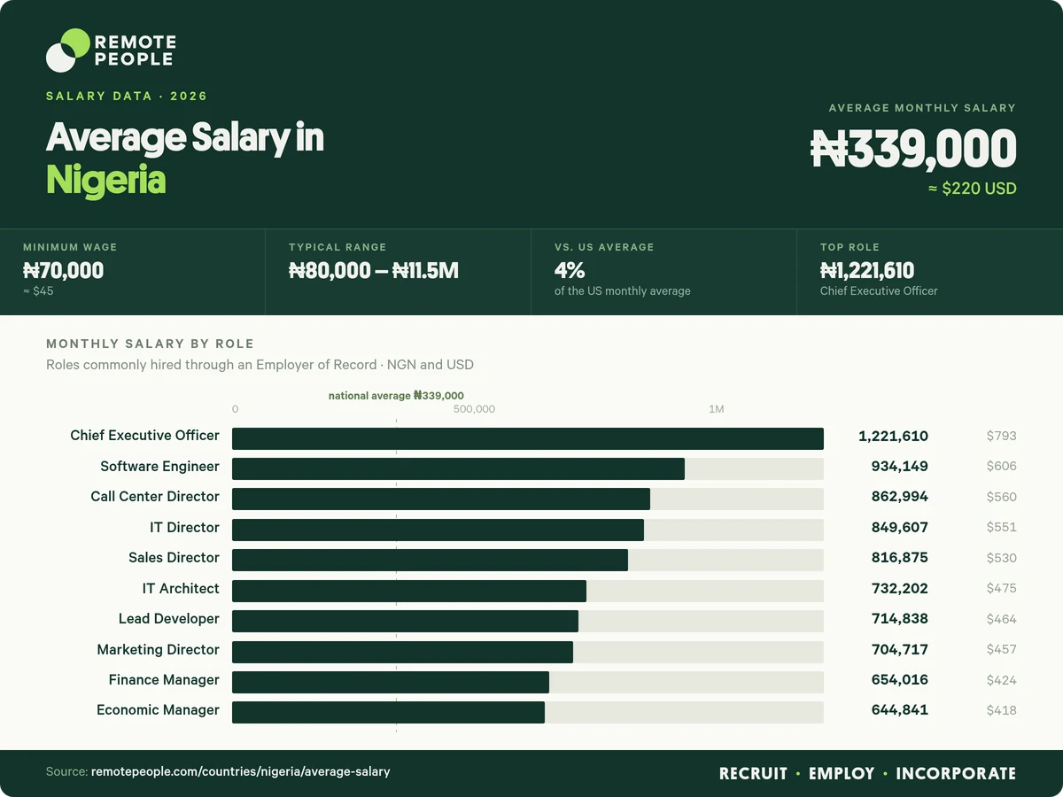Image resolution: width=1063 pixels, height=797 pixels.
Task: Select the 'AVERAGE MONTHLY SALARY' label
Action: (x=922, y=107)
